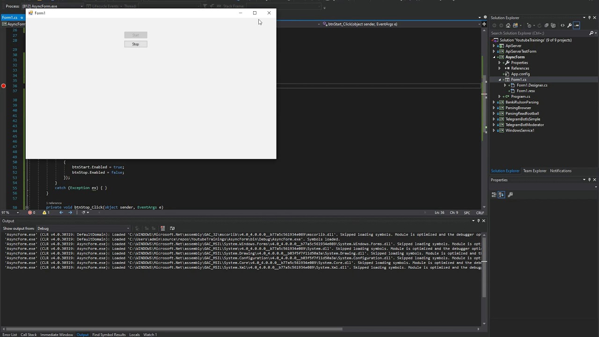Open Properties panel object selector dropdown

[x=596, y=187]
